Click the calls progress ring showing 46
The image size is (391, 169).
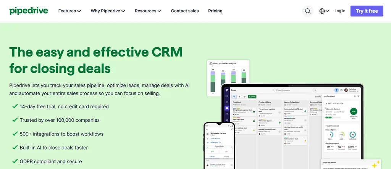[341, 135]
